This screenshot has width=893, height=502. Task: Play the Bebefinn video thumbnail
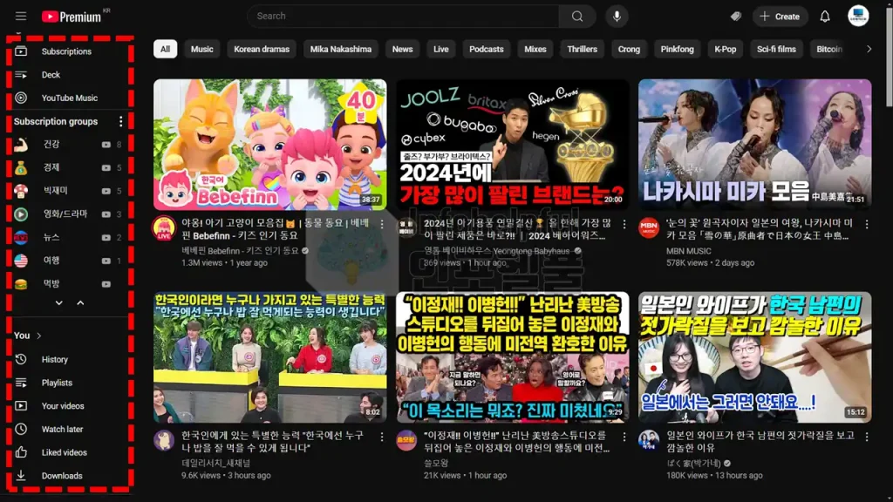pyautogui.click(x=270, y=145)
